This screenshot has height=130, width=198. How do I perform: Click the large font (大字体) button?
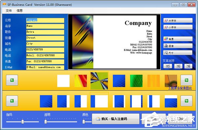pos(178,20)
